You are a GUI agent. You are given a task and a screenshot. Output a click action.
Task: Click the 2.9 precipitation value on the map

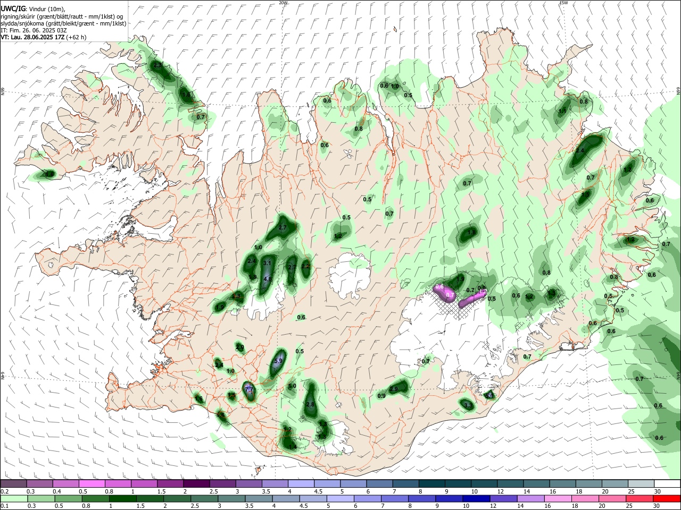394,389
